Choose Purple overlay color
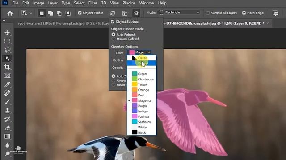Screen dimensions: 286x160 (x=142, y=106)
